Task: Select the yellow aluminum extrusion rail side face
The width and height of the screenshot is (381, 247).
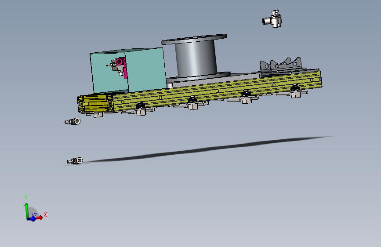Action: 218,91
